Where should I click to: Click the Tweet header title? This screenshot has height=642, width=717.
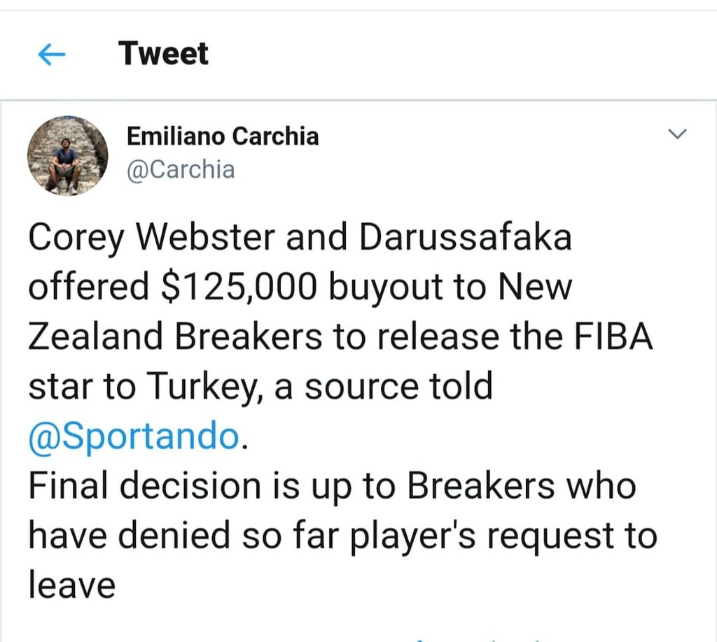click(x=163, y=54)
